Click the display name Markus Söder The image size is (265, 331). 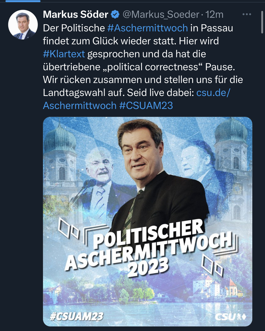click(x=75, y=15)
